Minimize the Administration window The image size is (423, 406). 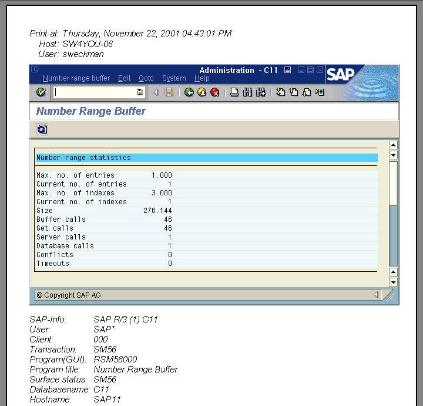point(301,70)
